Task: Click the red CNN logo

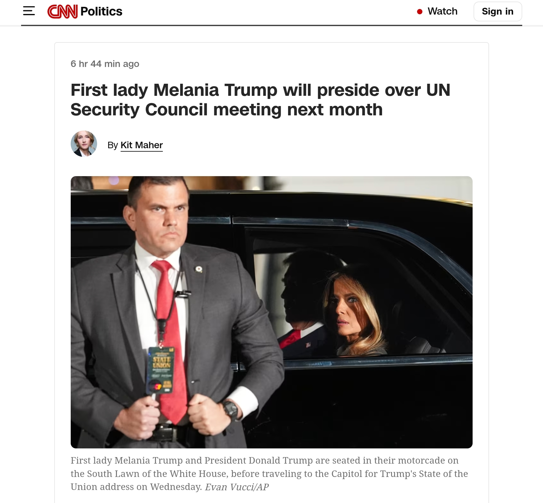Action: [62, 11]
